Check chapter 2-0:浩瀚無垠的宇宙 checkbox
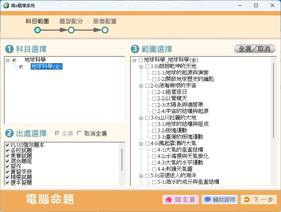281x212 pixels. tap(148, 86)
